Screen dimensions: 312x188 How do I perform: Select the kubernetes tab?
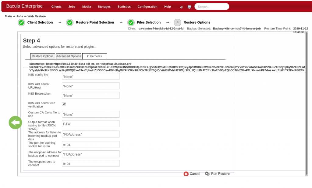pyautogui.click(x=94, y=56)
